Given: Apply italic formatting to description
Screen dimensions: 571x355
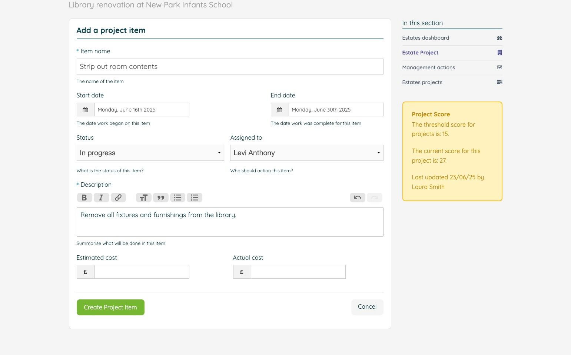Looking at the screenshot, I should coord(101,198).
